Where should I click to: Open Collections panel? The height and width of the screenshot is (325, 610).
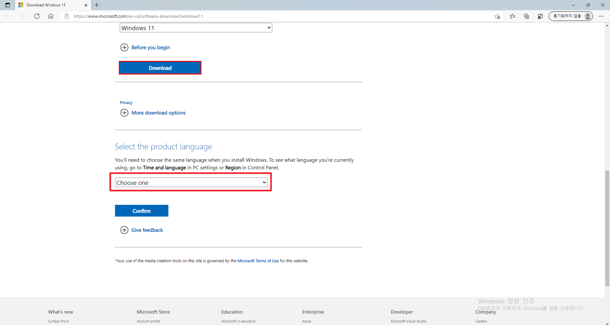click(526, 16)
